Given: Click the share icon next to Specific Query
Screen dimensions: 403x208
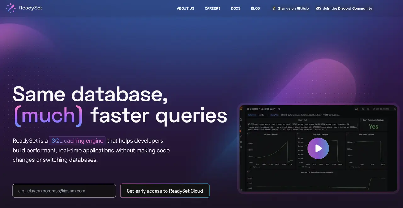Looking at the screenshot, I should 279,109.
